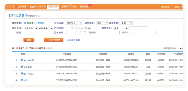Click tracking number 4304058013797
Image resolution: width=188 pixels, height=91 pixels.
[131, 67]
